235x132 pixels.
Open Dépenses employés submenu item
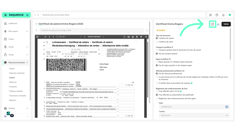pyautogui.click(x=17, y=73)
